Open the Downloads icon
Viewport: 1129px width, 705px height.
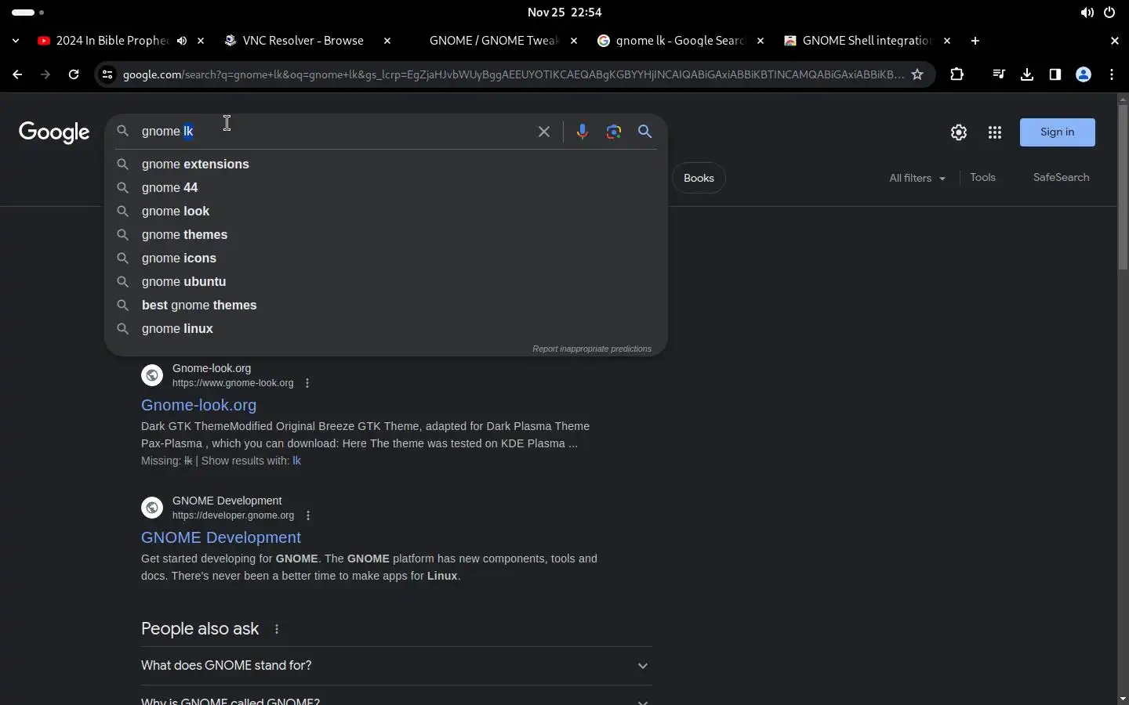1027,74
